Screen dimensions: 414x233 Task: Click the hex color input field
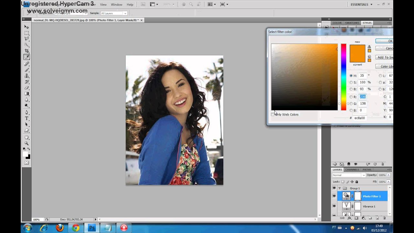click(360, 118)
